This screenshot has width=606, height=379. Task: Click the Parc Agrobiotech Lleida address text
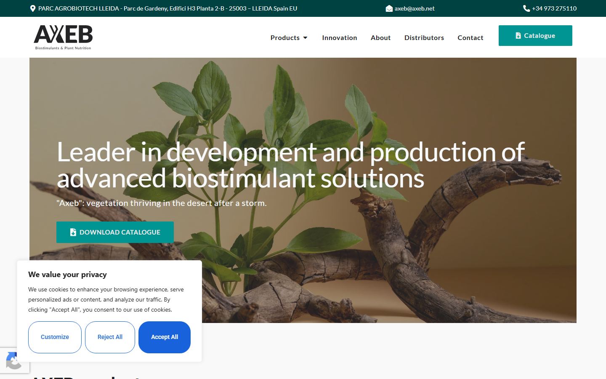[167, 8]
